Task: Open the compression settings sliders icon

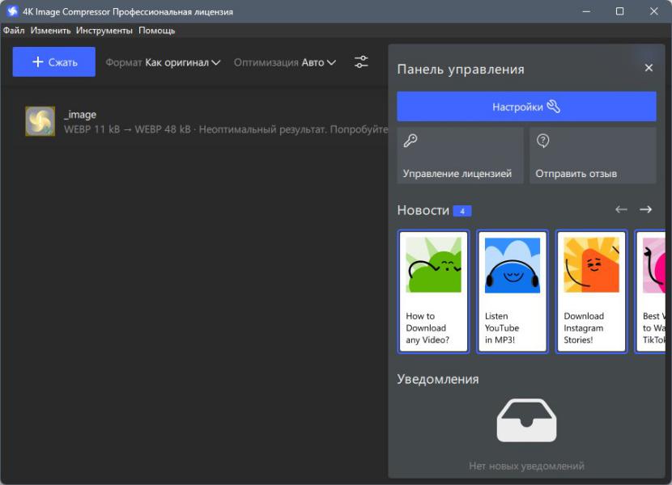Action: pyautogui.click(x=361, y=62)
